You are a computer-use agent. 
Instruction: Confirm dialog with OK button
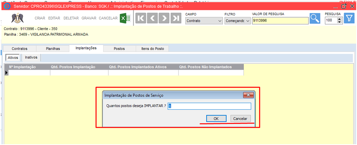click(x=216, y=119)
